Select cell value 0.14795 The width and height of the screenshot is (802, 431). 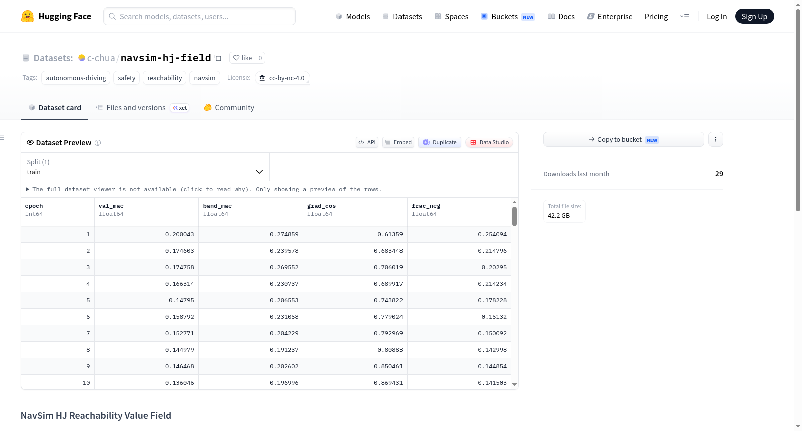[x=181, y=300]
